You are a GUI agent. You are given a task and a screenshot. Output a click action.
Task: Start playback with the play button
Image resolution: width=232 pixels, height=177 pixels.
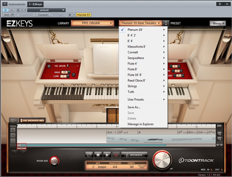coord(107,155)
